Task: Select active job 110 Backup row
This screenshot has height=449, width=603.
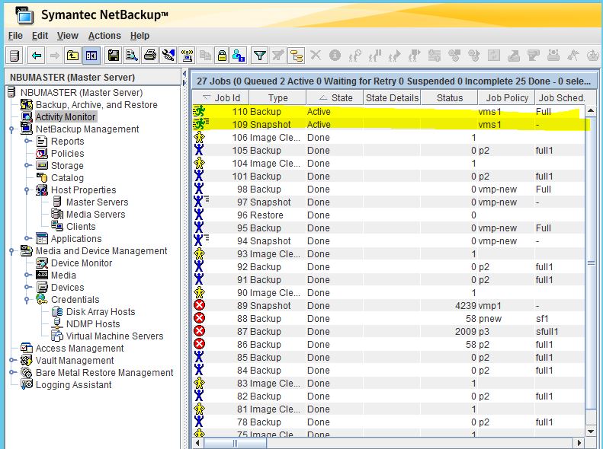Action: tap(389, 112)
